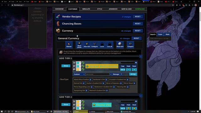Remove Tailoring Orb basetype tag
This screenshot has width=201, height=113.
point(128,87)
